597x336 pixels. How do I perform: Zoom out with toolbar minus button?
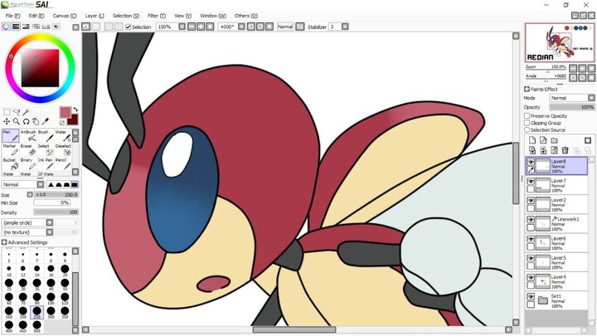pyautogui.click(x=192, y=27)
